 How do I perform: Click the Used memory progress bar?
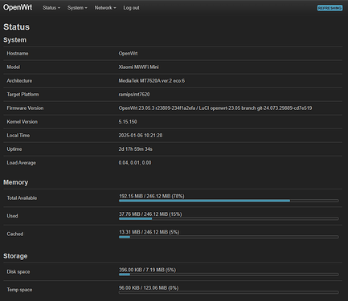pos(229,218)
